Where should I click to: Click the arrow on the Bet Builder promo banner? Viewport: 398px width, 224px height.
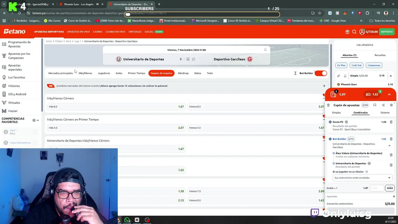tap(324, 86)
